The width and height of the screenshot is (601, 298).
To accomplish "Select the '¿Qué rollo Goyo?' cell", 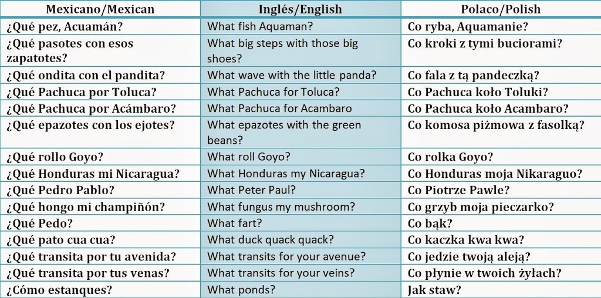I will coord(100,157).
